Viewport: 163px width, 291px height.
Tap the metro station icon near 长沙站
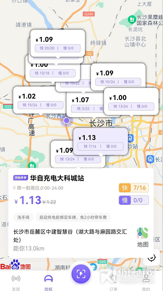click(x=130, y=138)
